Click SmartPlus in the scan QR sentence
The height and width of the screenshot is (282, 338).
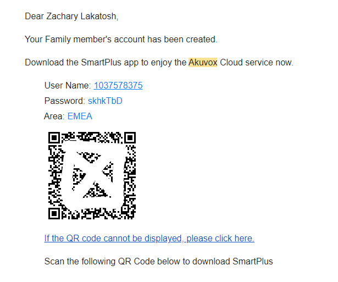253,261
